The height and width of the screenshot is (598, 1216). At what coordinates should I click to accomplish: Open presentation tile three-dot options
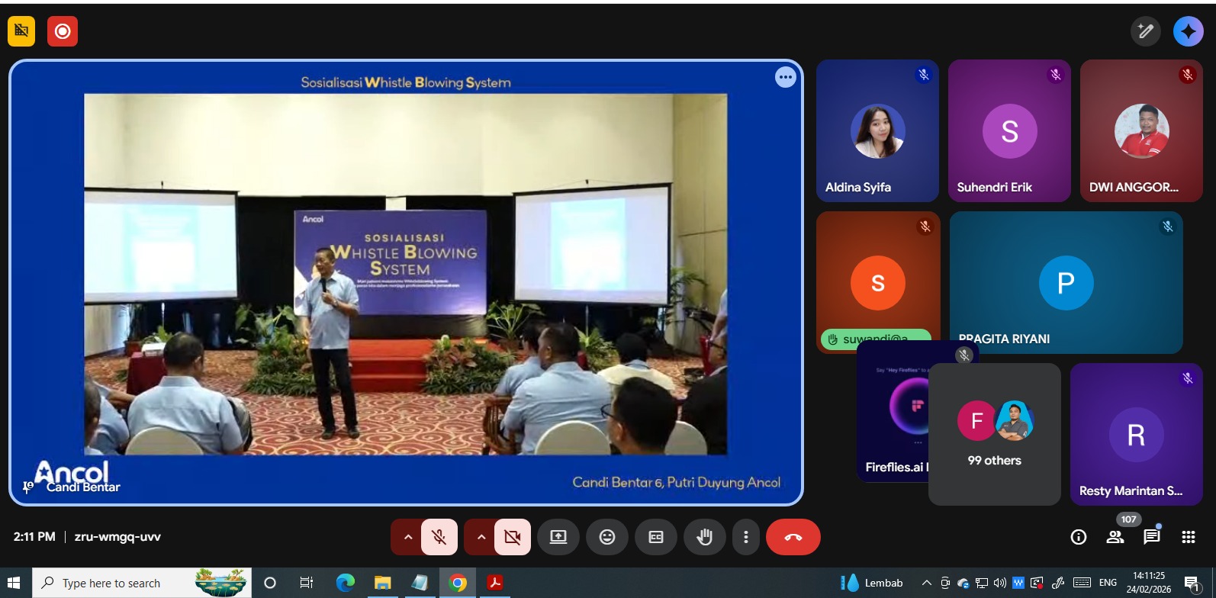(785, 77)
